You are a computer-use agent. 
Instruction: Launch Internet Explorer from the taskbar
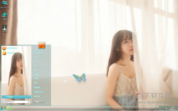[10, 108]
